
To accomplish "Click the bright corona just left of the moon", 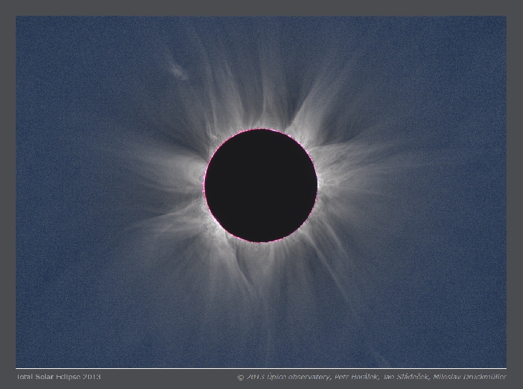I will (192, 188).
